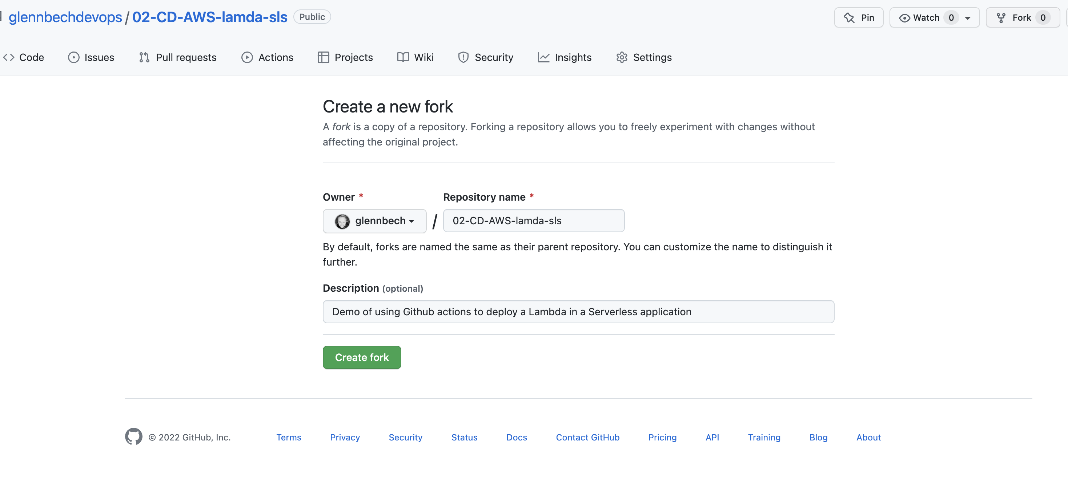This screenshot has height=484, width=1068.
Task: Click the Security shield icon
Action: pyautogui.click(x=463, y=57)
